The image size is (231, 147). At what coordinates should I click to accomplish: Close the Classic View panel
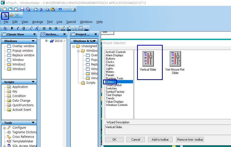tap(35, 34)
